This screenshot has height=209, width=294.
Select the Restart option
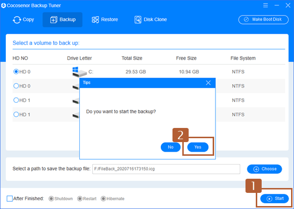(x=80, y=199)
